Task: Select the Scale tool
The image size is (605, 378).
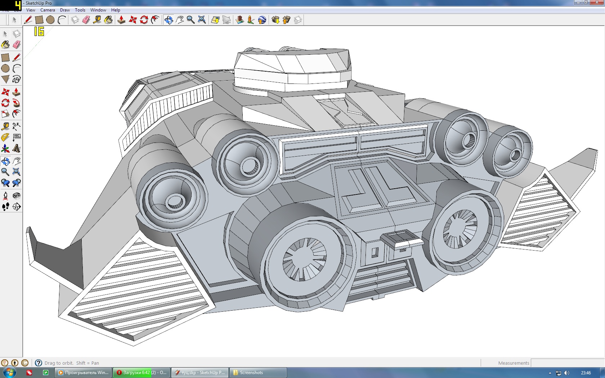Action: (5, 114)
